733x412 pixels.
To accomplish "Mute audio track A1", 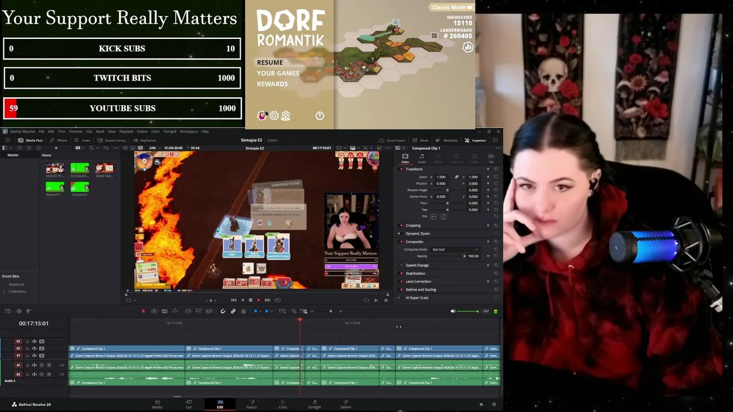I will tap(49, 365).
